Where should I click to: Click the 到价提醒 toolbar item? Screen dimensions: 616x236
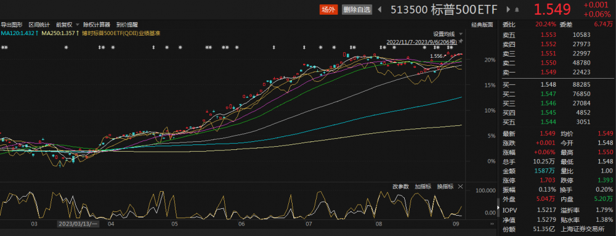click(x=127, y=25)
